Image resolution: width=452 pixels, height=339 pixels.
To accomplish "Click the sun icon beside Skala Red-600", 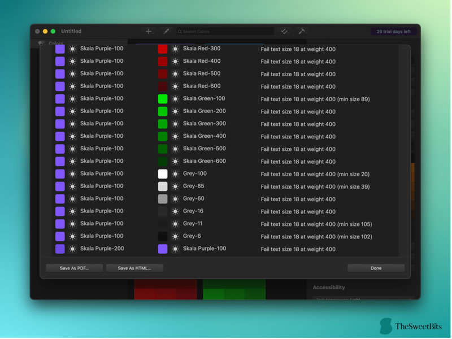I will coord(175,86).
